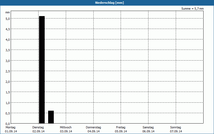Viewport: 214px width, 134px height.
Task: Select the date 05.09.14
Action: coord(121,131)
